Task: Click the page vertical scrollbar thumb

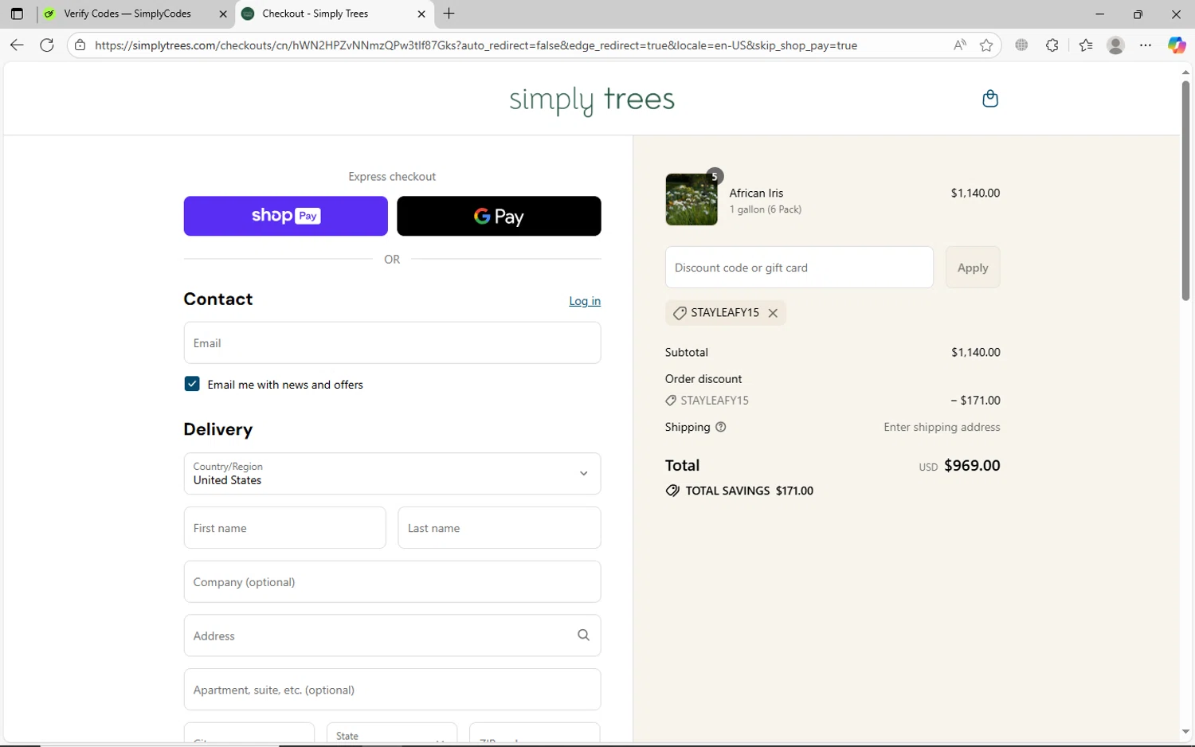Action: pyautogui.click(x=1185, y=191)
